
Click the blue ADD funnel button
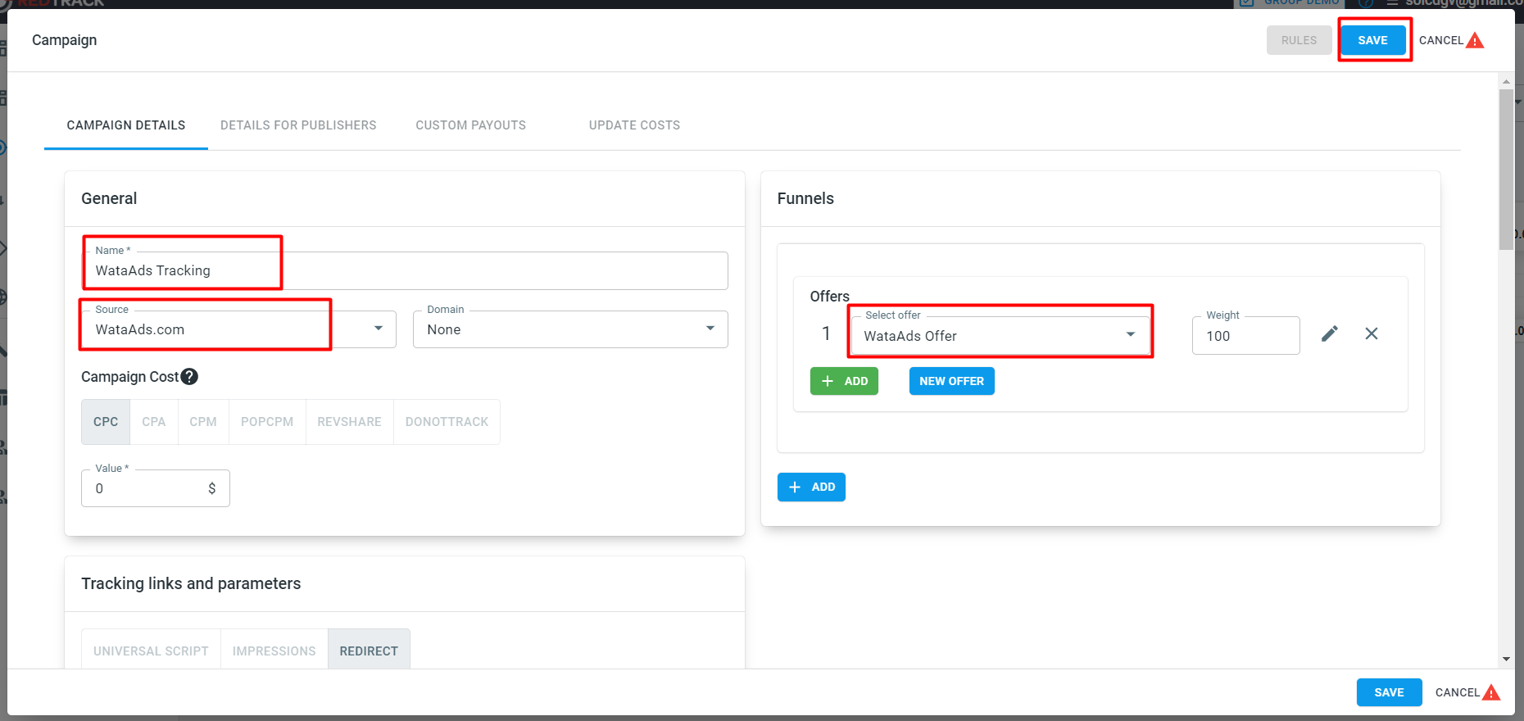pyautogui.click(x=811, y=487)
